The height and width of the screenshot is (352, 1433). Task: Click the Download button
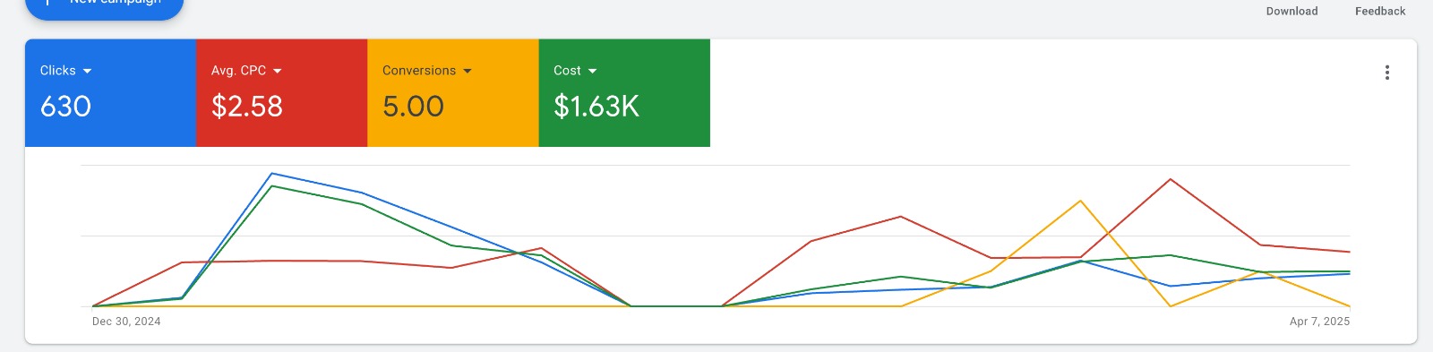coord(1291,11)
